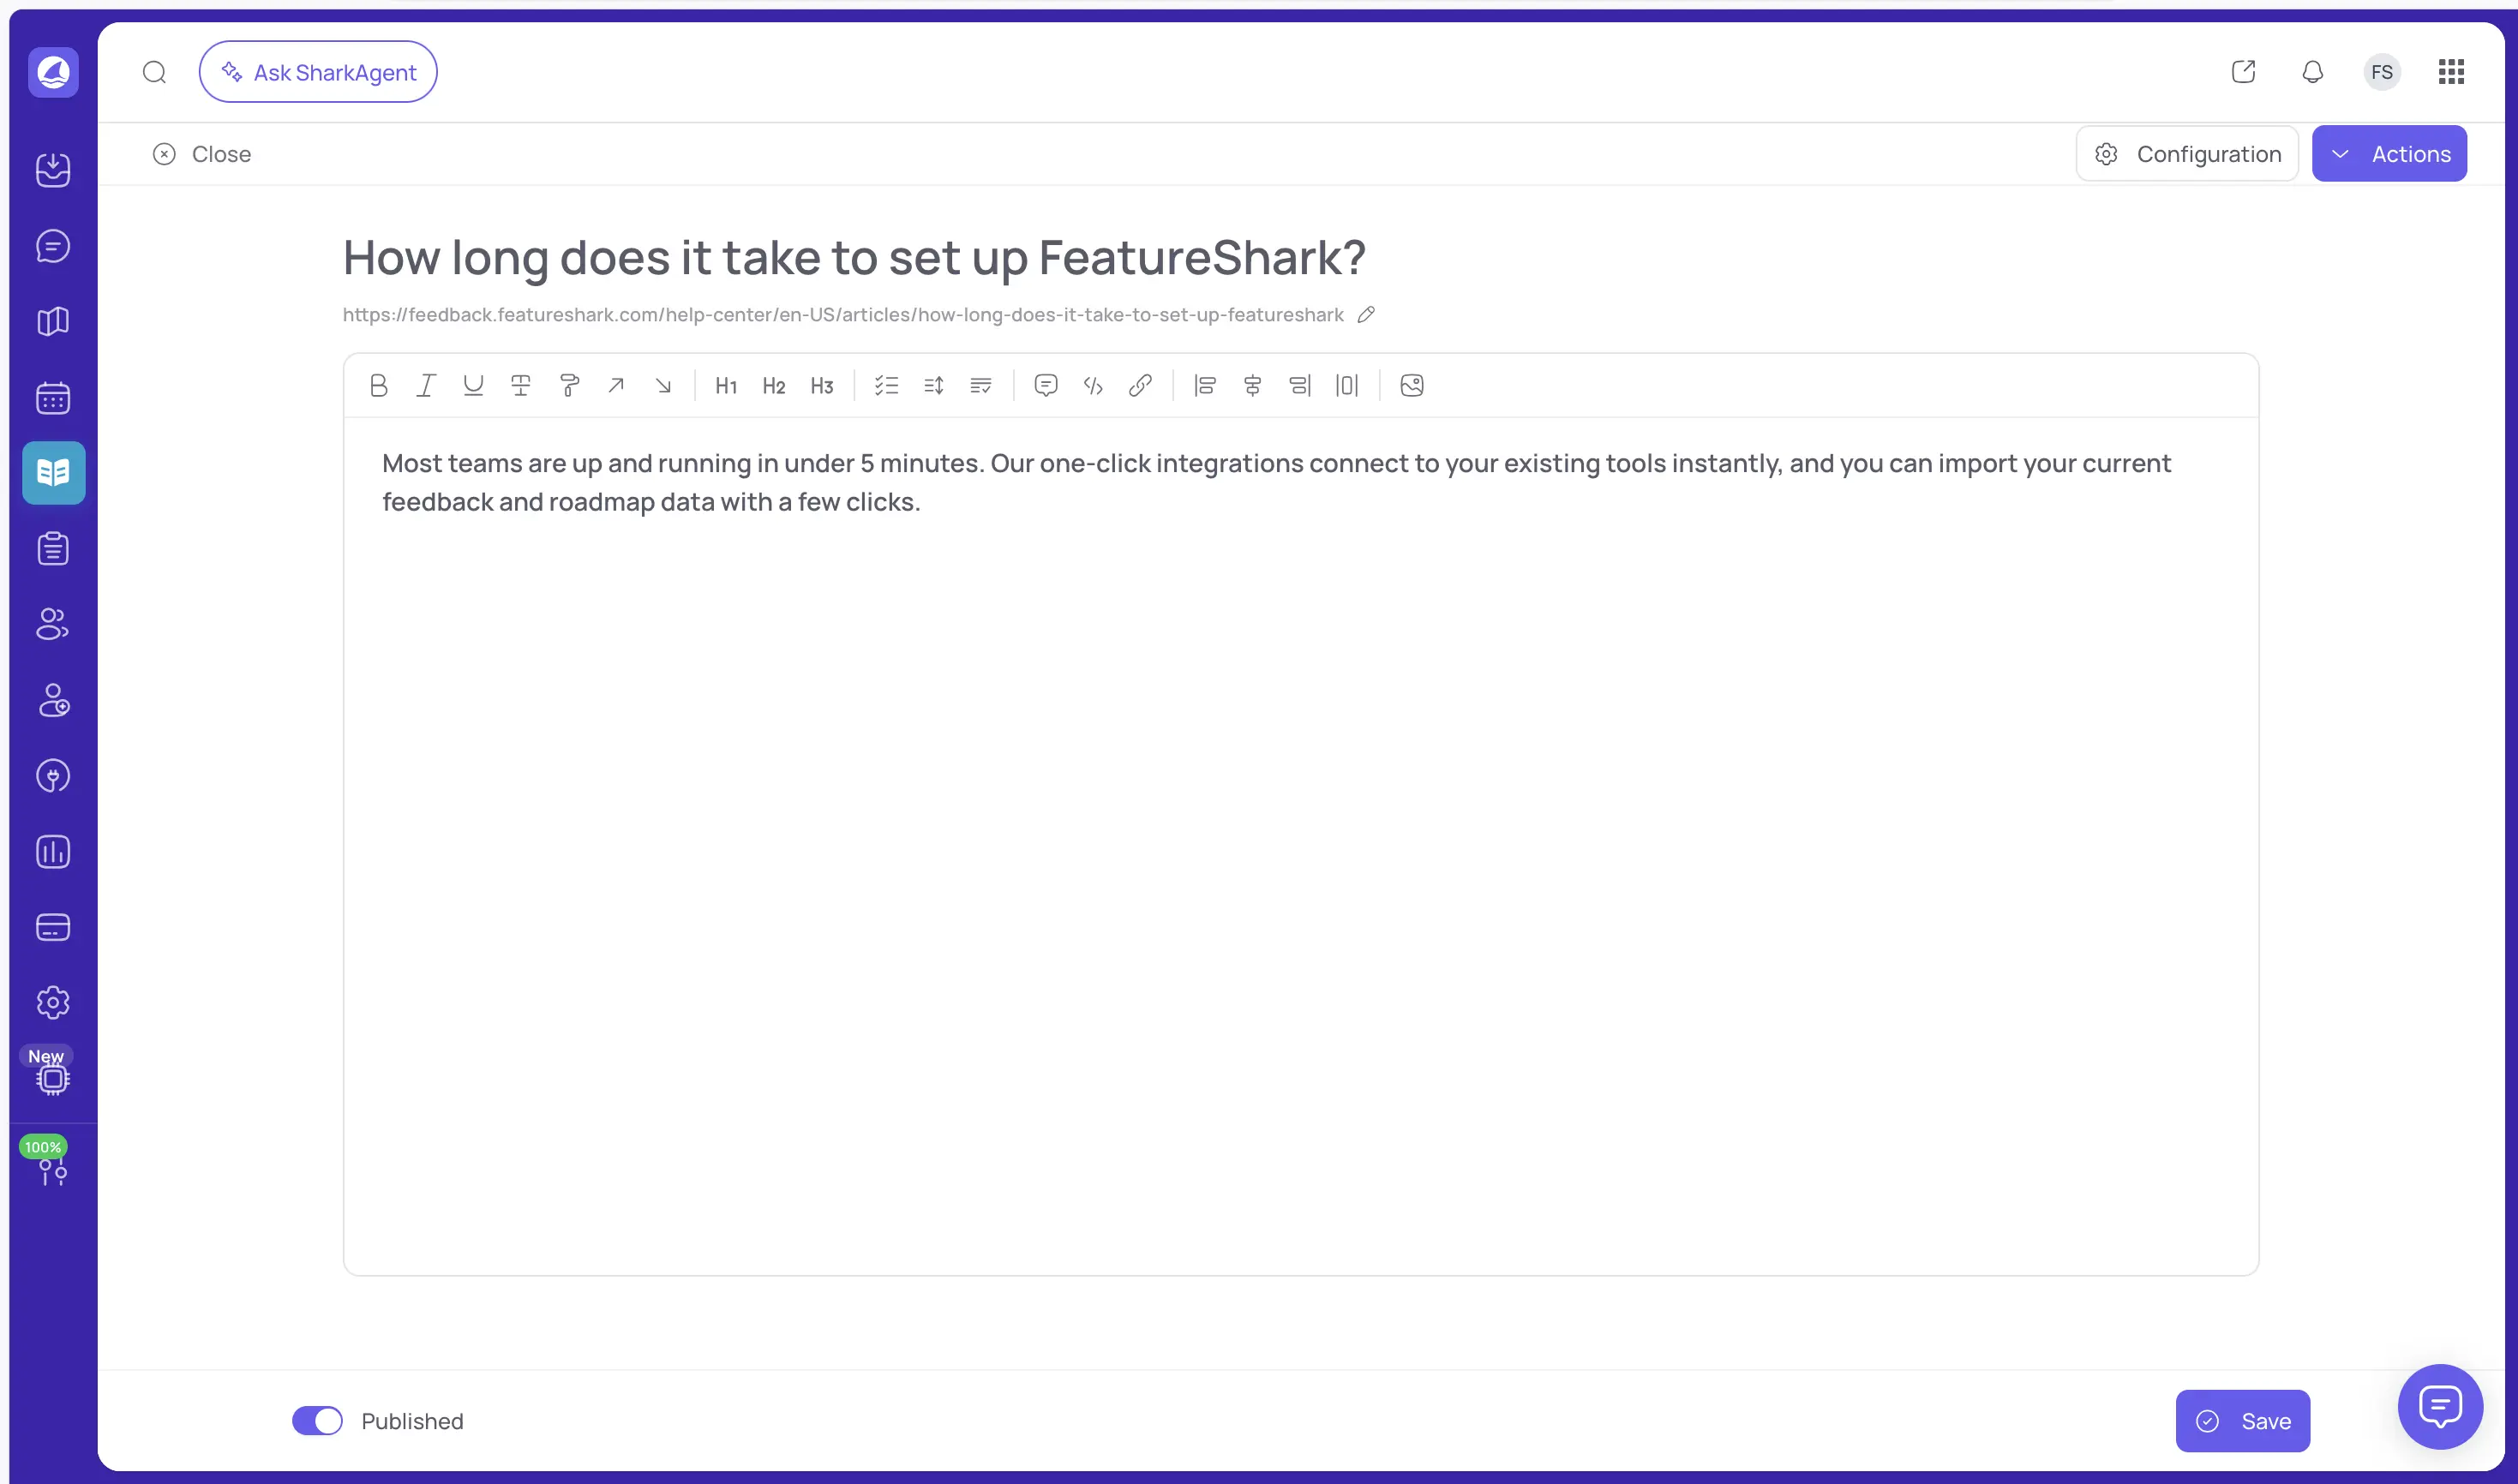Screen dimensions: 2518x1484
Task: Open the New chip AI sidebar icon
Action: click(53, 1079)
